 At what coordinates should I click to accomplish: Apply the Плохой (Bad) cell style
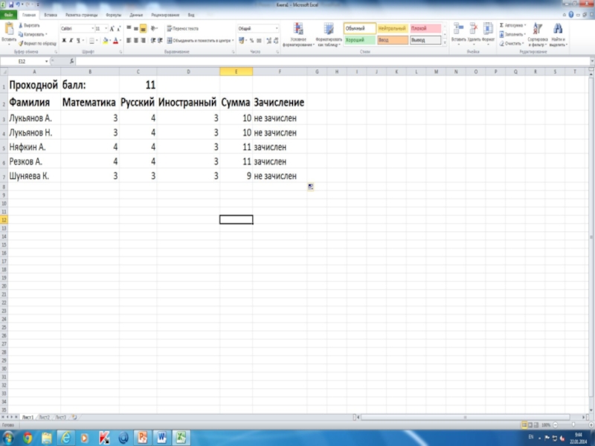(x=425, y=28)
